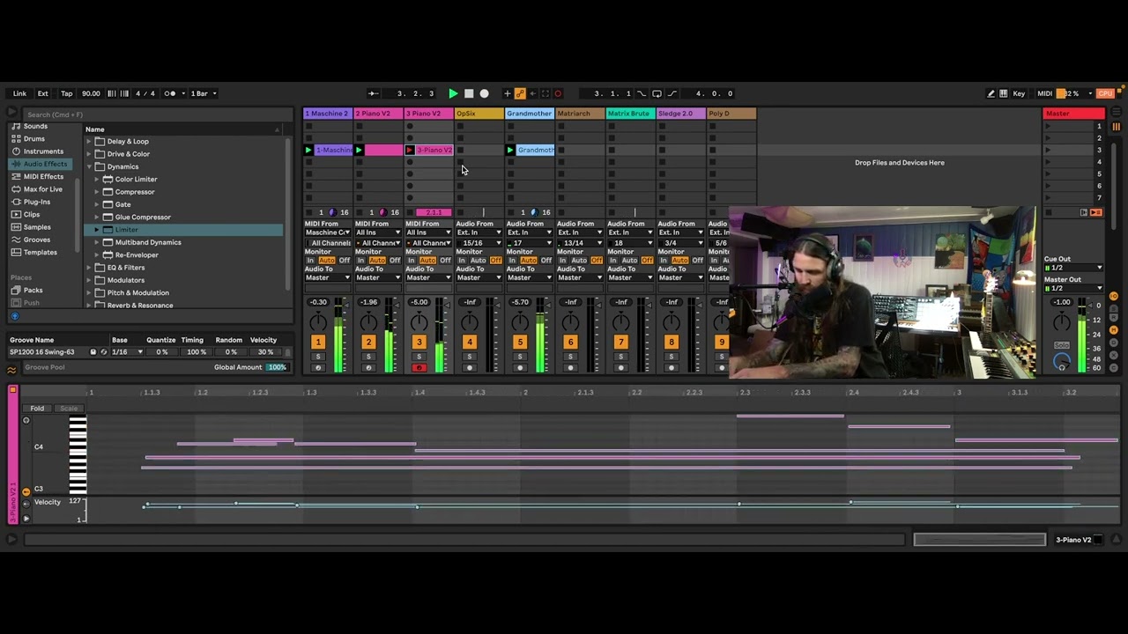Arm track 3 for recording
The width and height of the screenshot is (1128, 634).
(419, 368)
